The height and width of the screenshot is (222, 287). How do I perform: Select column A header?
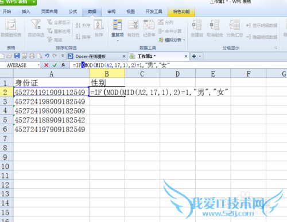tap(51, 74)
